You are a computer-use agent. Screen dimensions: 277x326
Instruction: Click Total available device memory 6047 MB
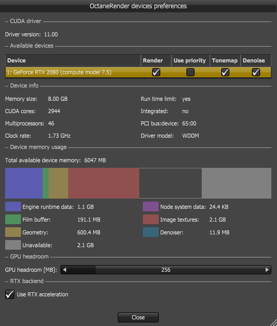click(x=95, y=160)
